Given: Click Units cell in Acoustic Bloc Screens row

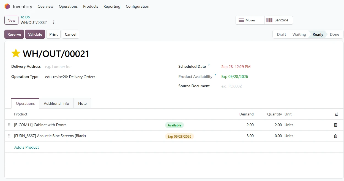Looking at the screenshot, I should point(289,136).
